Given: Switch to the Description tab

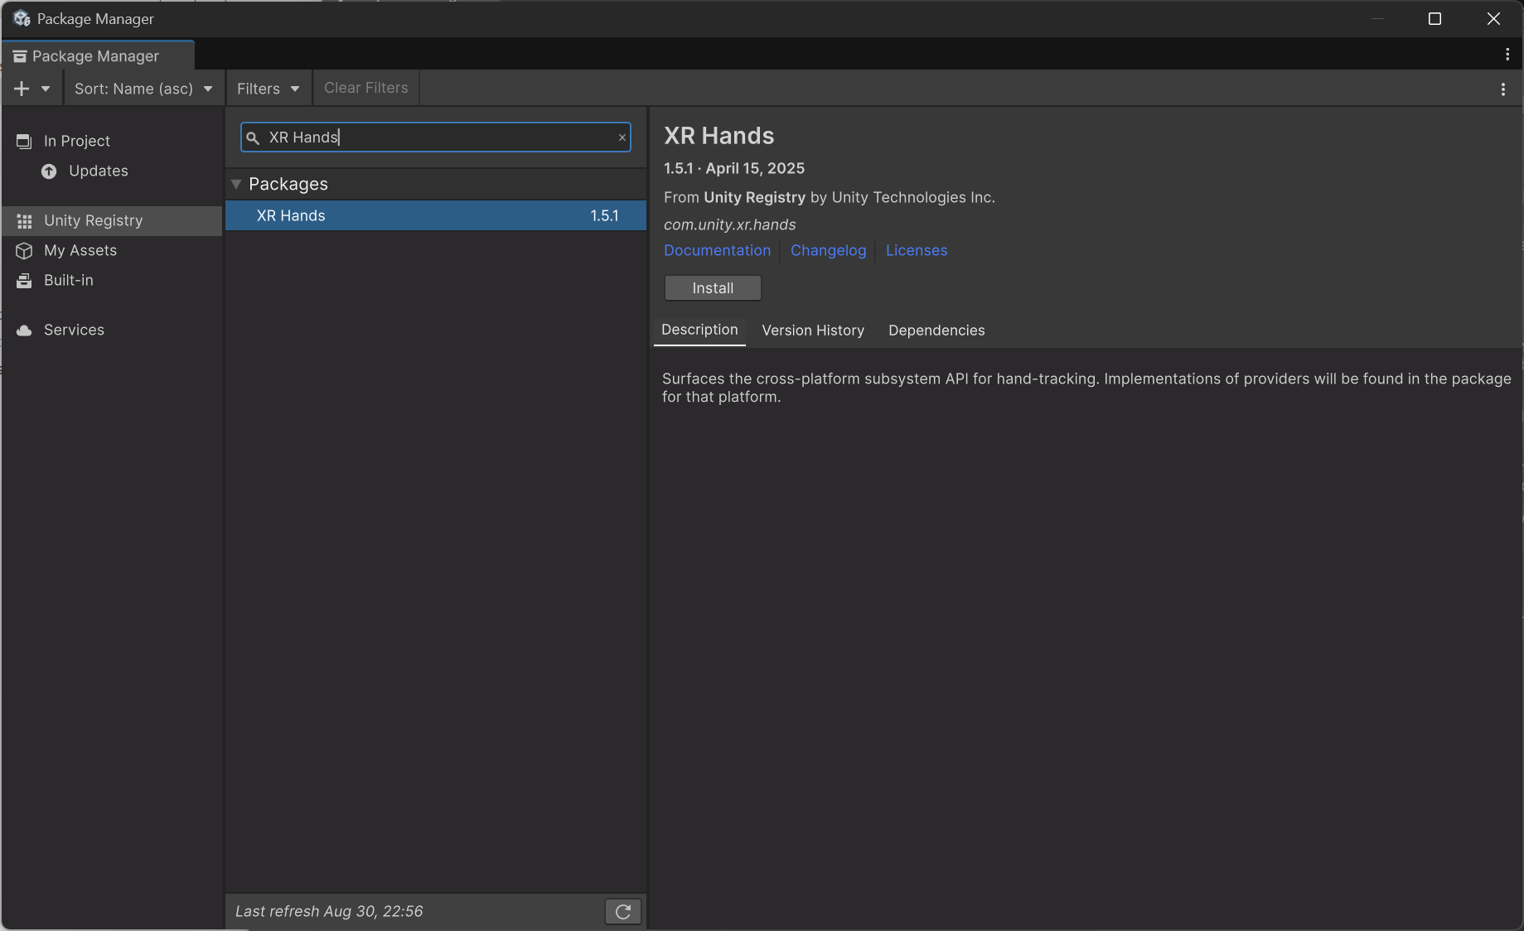Looking at the screenshot, I should pyautogui.click(x=699, y=330).
